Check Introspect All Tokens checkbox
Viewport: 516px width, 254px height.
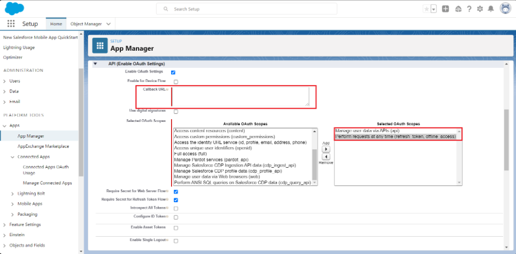(176, 208)
